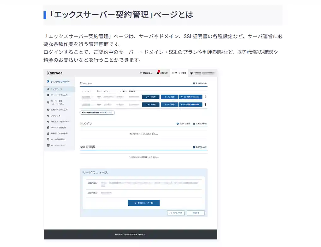Click the gift icon beside 各種特典お申し込み
Screen dimensions: 321x247
(x=48, y=110)
